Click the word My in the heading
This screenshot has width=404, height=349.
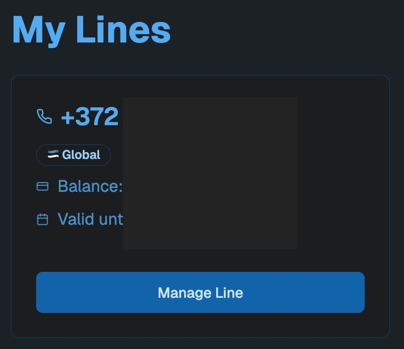(x=37, y=30)
